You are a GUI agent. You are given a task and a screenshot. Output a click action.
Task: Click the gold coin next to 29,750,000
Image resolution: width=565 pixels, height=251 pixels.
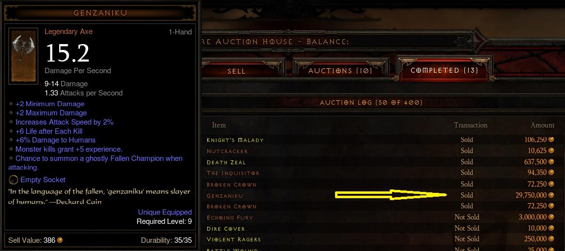pyautogui.click(x=551, y=195)
